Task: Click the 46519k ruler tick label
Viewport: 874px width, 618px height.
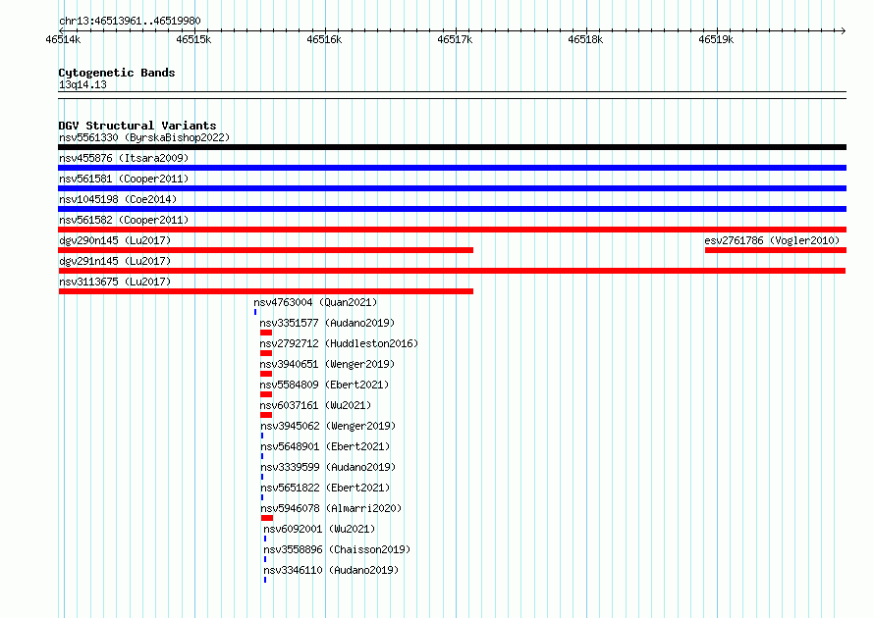Action: 716,39
